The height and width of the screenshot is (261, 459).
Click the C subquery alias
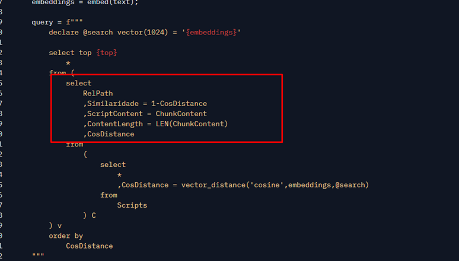pos(94,215)
